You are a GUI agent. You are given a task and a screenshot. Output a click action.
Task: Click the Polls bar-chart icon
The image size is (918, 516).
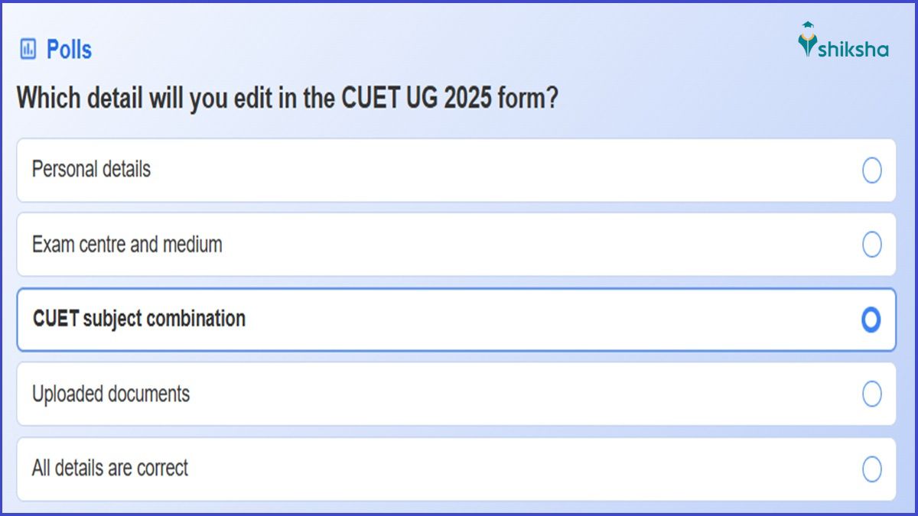(x=28, y=50)
